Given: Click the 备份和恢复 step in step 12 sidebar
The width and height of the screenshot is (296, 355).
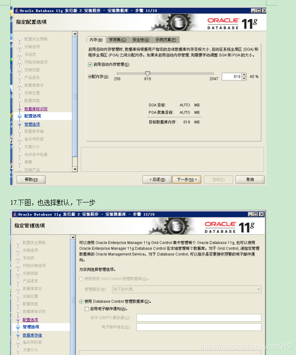Looking at the screenshot, I should pyautogui.click(x=32, y=342).
